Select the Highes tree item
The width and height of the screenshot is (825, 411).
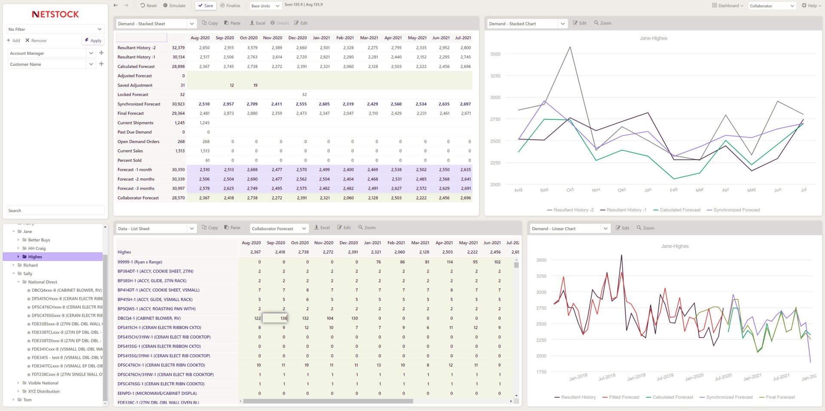click(53, 257)
